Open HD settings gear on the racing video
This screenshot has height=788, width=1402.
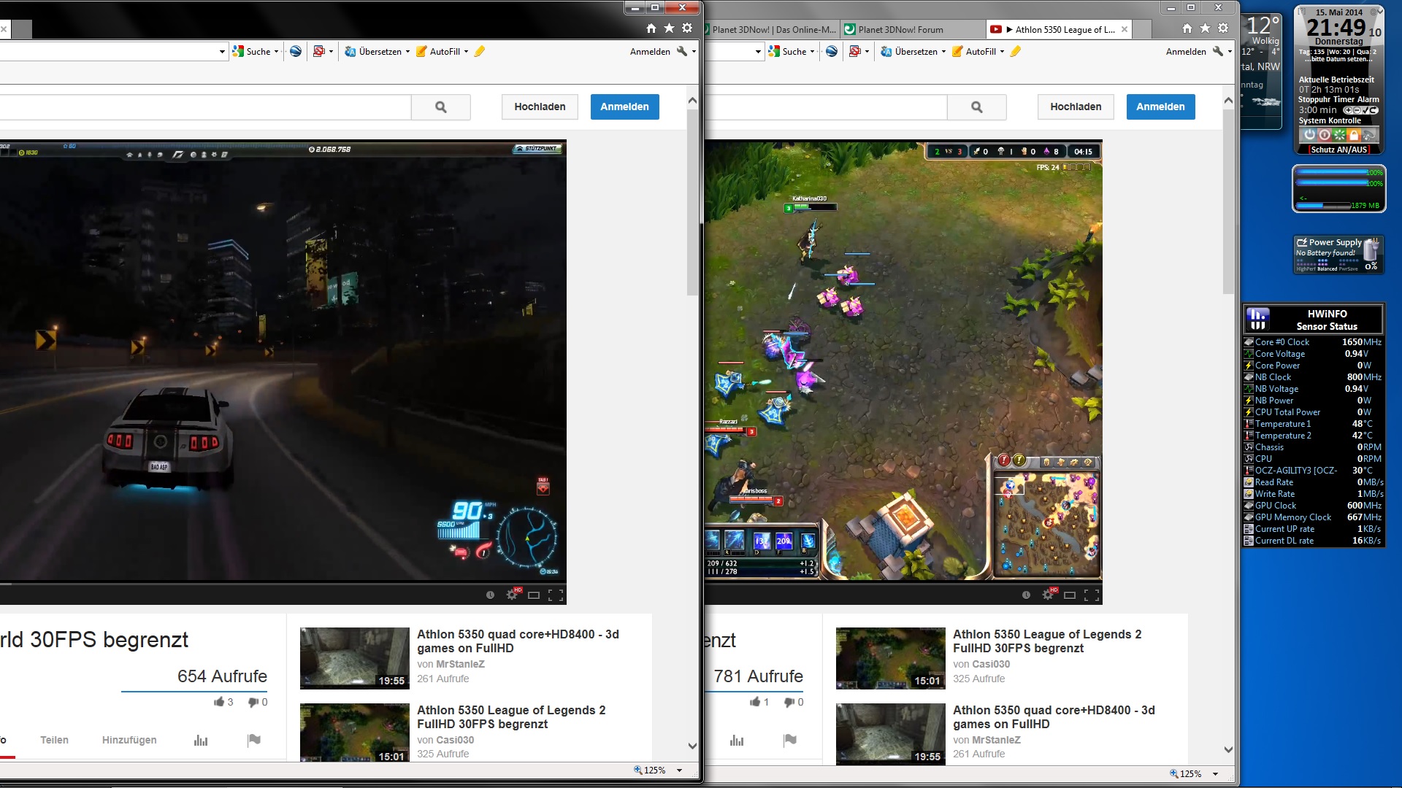(513, 595)
